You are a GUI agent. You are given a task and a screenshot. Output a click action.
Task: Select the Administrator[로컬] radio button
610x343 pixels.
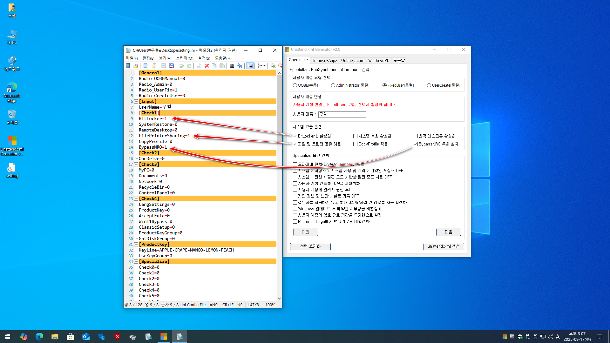(333, 85)
